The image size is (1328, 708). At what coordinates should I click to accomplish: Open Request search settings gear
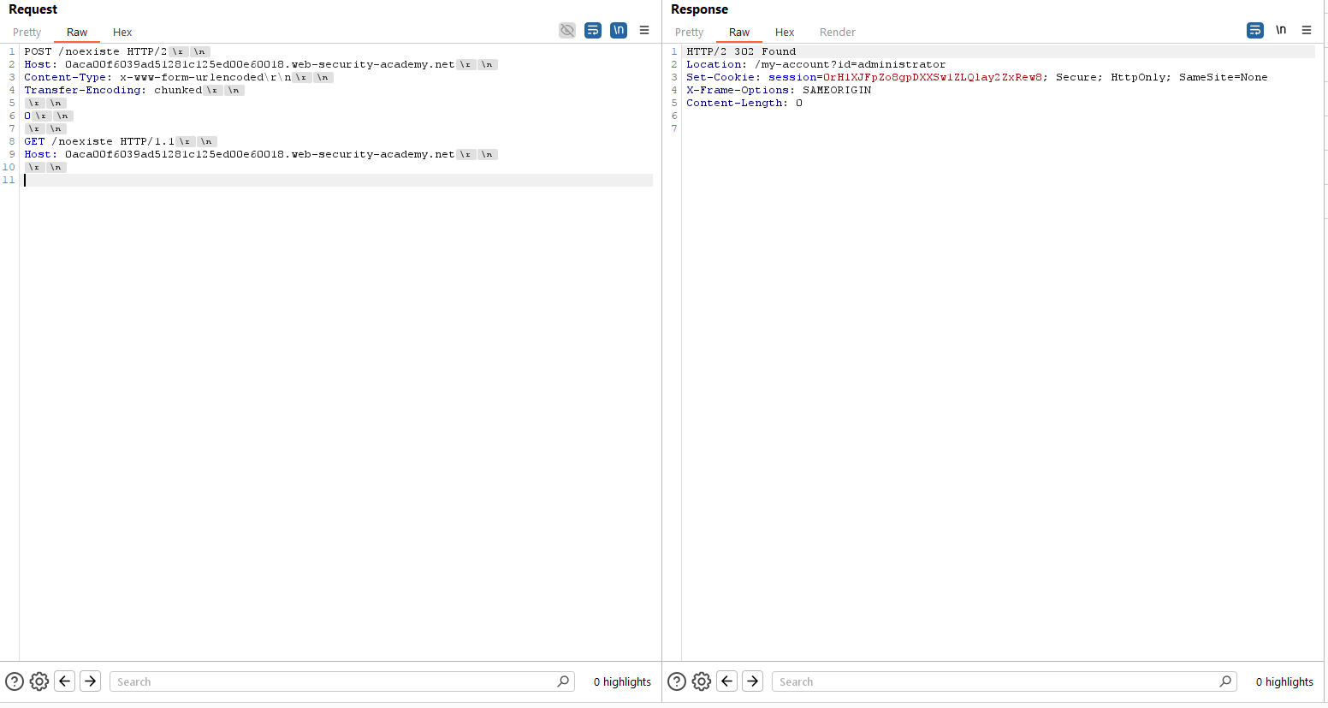pos(39,681)
